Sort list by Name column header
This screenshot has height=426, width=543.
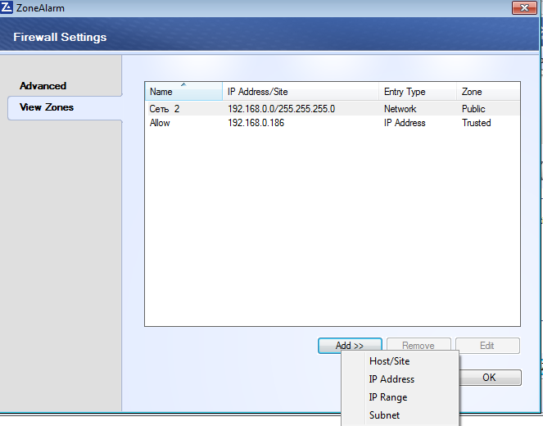tap(183, 92)
